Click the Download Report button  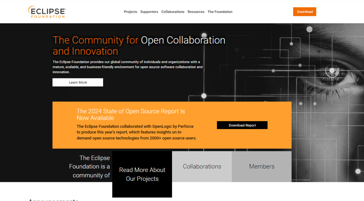(x=242, y=125)
